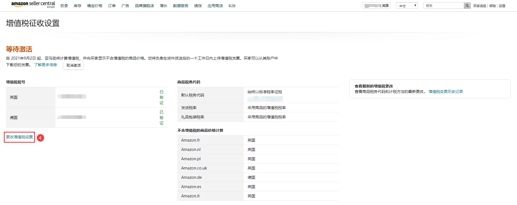Image resolution: width=517 pixels, height=205 pixels.
Task: Open the marketplace switcher showing 英国
Action: click(376, 6)
